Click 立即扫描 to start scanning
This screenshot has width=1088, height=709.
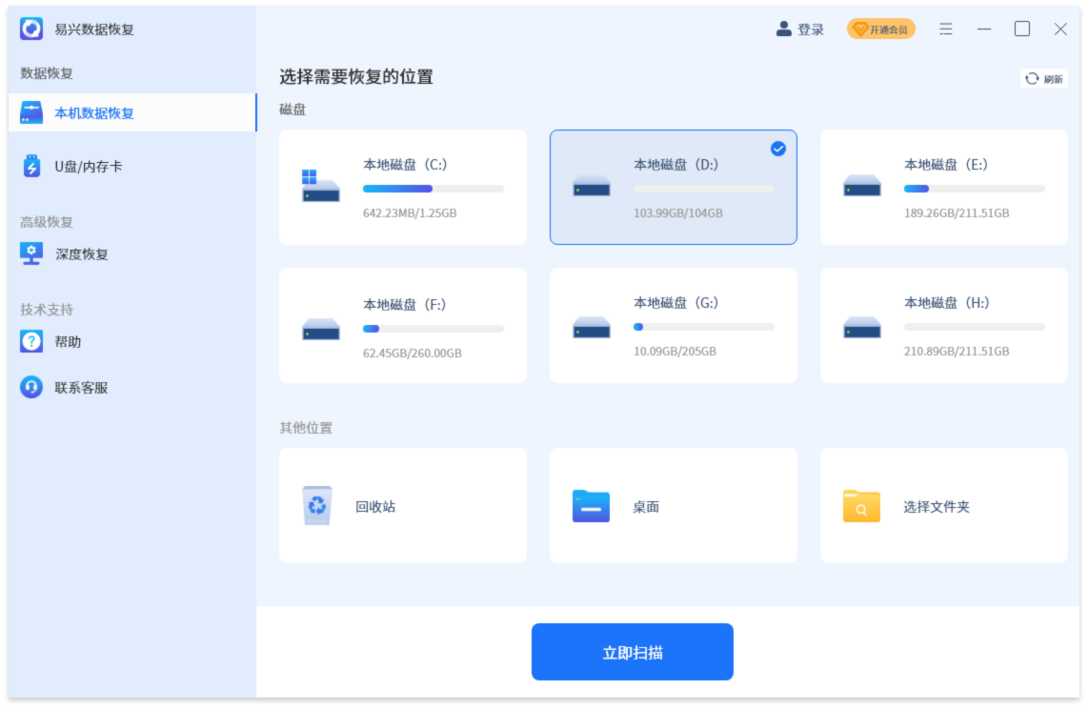tap(633, 651)
